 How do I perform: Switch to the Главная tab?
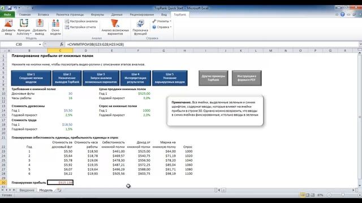point(25,15)
